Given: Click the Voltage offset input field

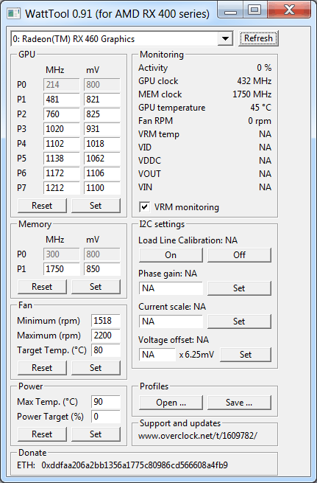Looking at the screenshot, I should [x=157, y=355].
